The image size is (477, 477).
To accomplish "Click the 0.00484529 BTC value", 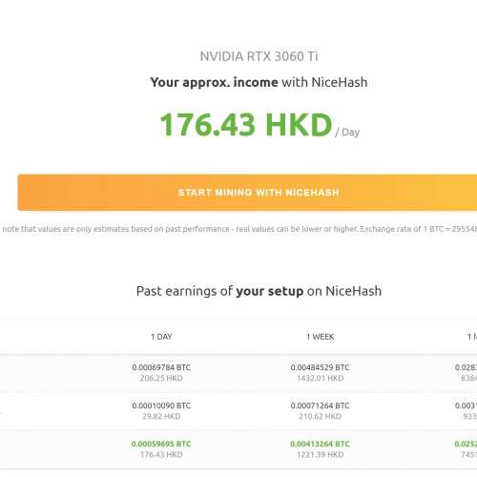I will point(320,367).
